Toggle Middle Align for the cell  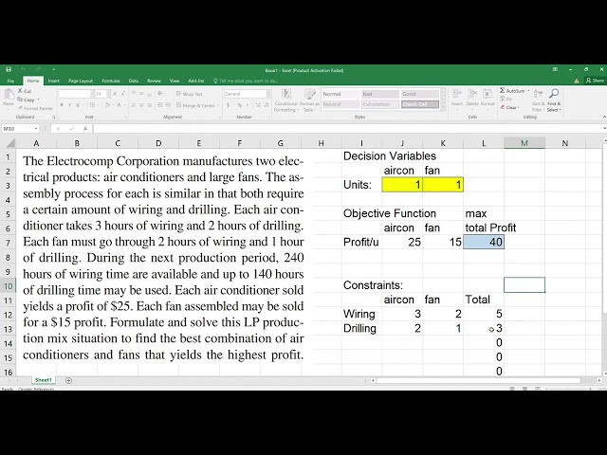click(141, 94)
